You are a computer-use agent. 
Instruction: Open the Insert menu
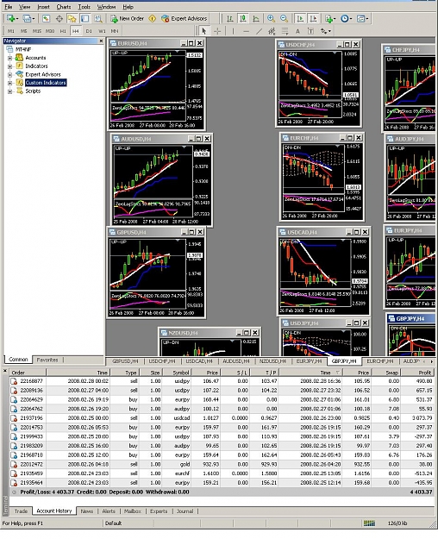tap(43, 7)
